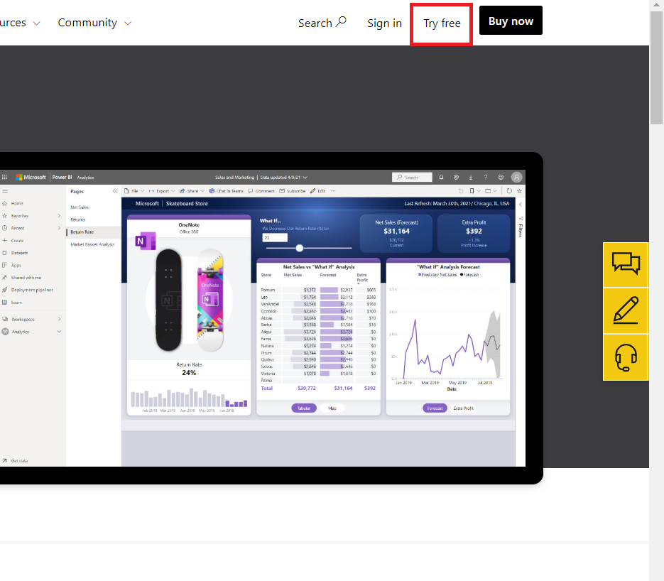Image resolution: width=664 pixels, height=581 pixels.
Task: Expand Recent chevron in navigation
Action: click(x=59, y=228)
